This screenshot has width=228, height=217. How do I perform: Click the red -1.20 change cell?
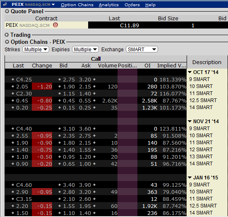pos(42,86)
